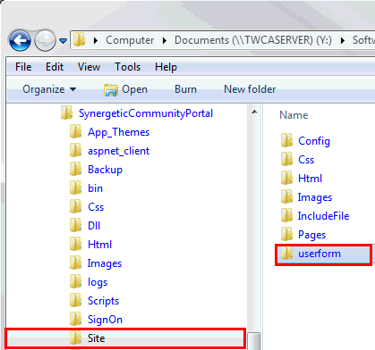375x350 pixels.
Task: Select Documents (\\TWCASERVER) (Y:) breadcrumb
Action: click(x=253, y=40)
